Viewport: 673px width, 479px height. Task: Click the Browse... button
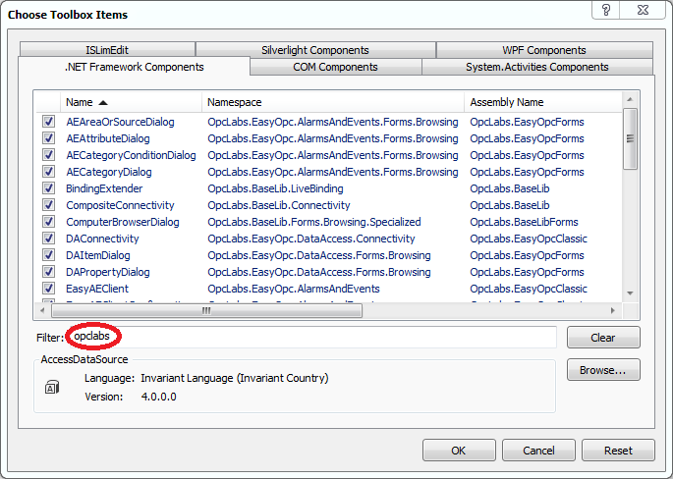(x=603, y=370)
